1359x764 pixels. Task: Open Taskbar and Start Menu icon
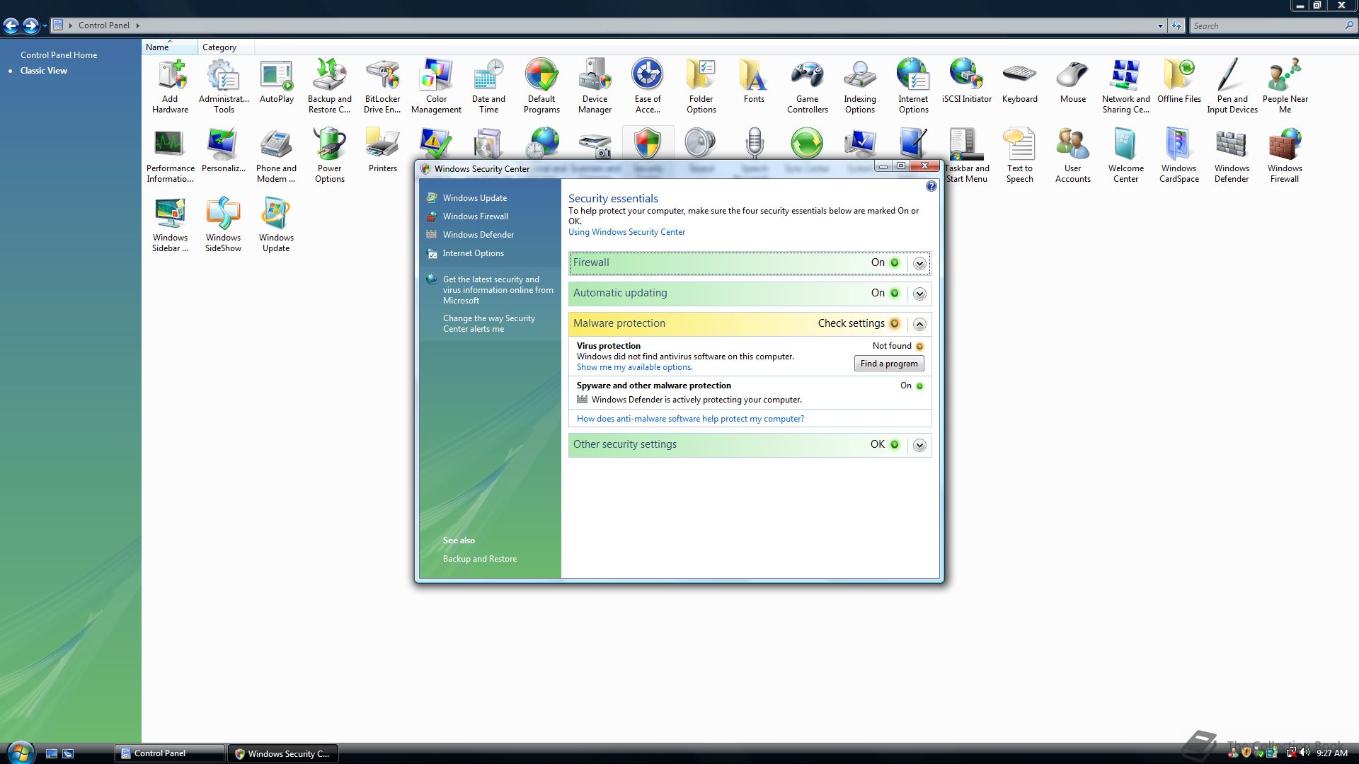967,155
